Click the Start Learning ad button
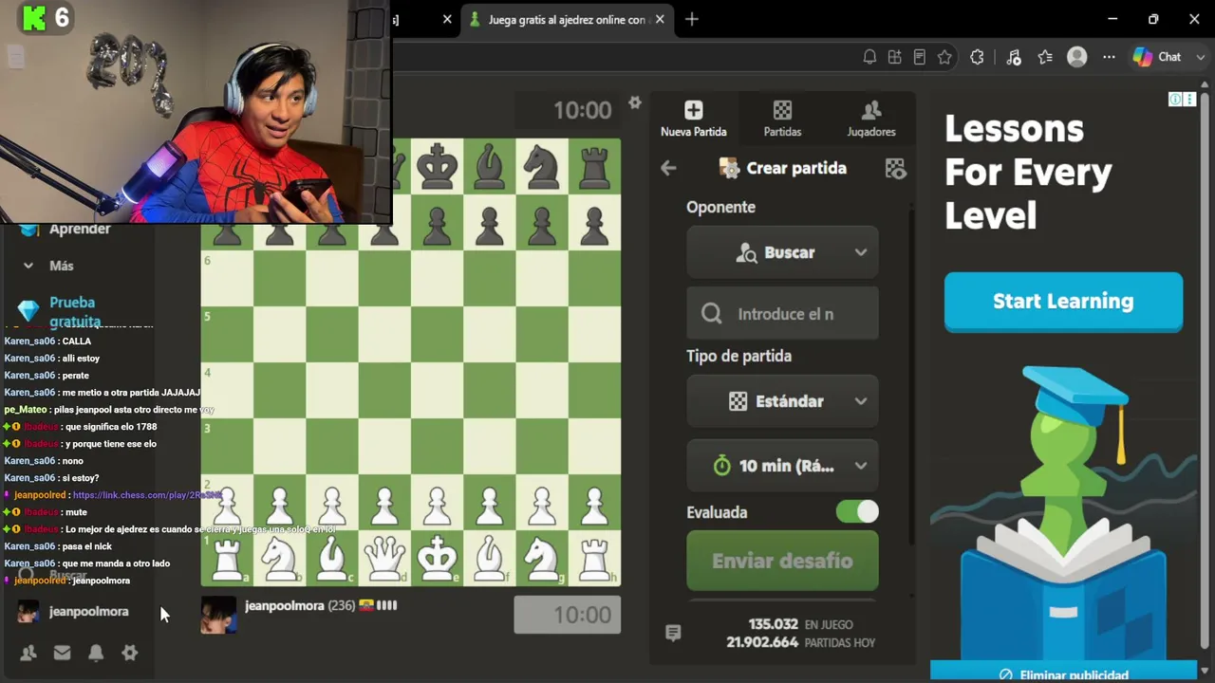This screenshot has height=683, width=1215. pyautogui.click(x=1063, y=302)
